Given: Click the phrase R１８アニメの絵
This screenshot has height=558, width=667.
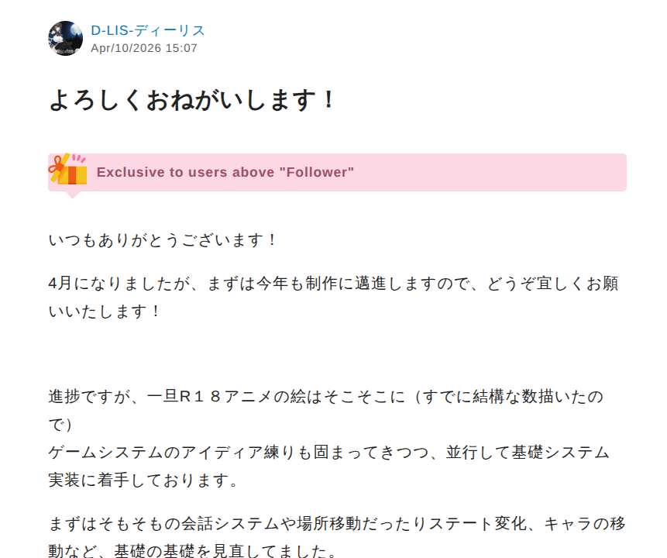Looking at the screenshot, I should [242, 396].
